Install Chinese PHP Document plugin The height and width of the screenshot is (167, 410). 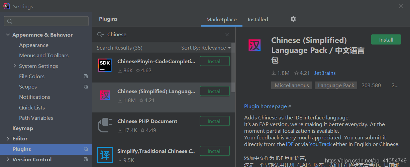pos(215,121)
